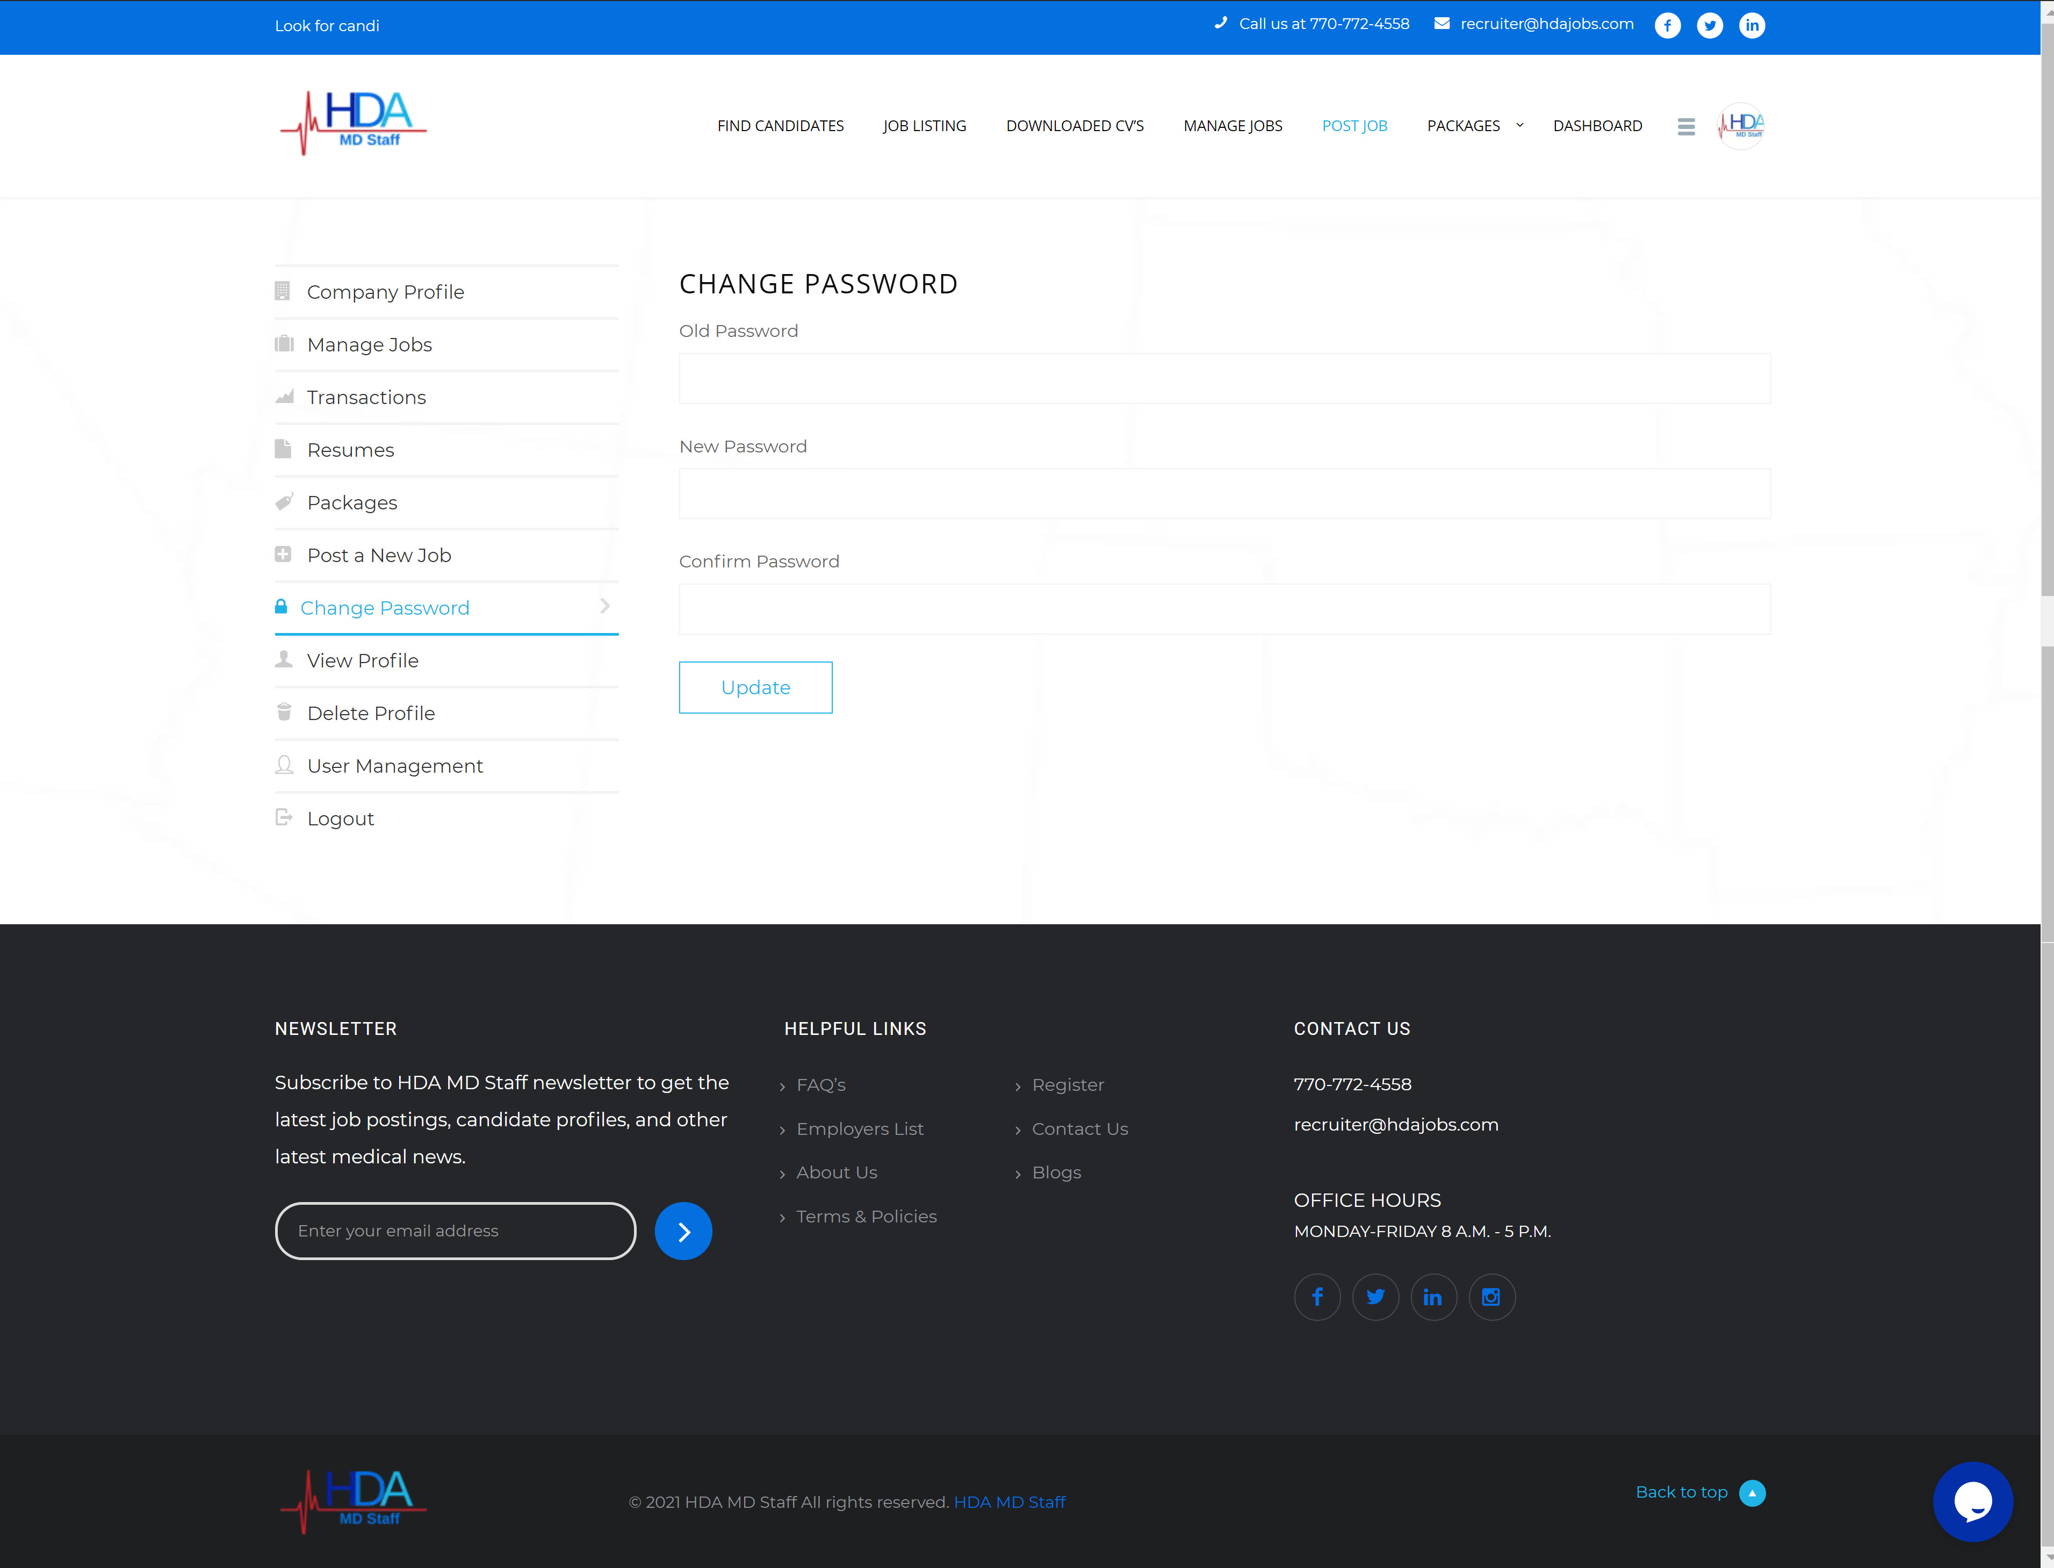
Task: Open the chat bubble widget
Action: click(1973, 1502)
